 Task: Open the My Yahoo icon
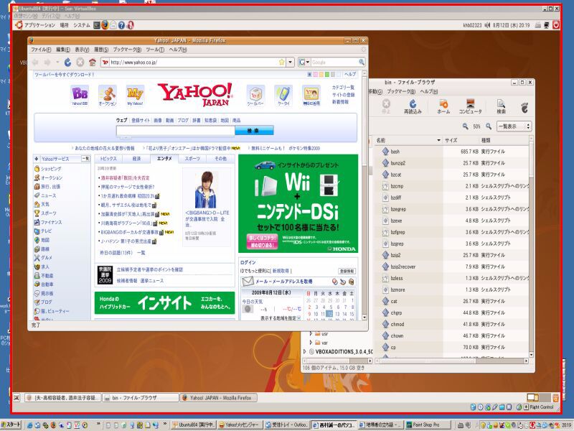click(x=135, y=96)
